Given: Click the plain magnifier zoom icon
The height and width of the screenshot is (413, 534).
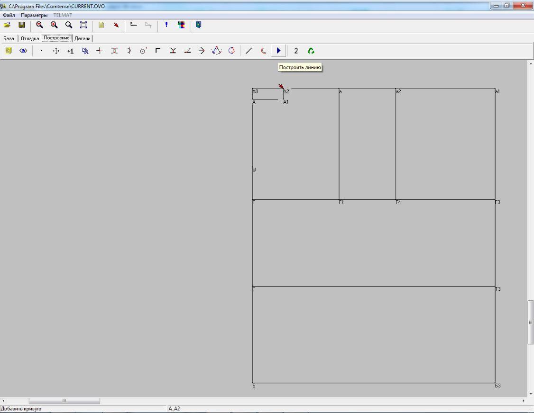Looking at the screenshot, I should point(69,25).
